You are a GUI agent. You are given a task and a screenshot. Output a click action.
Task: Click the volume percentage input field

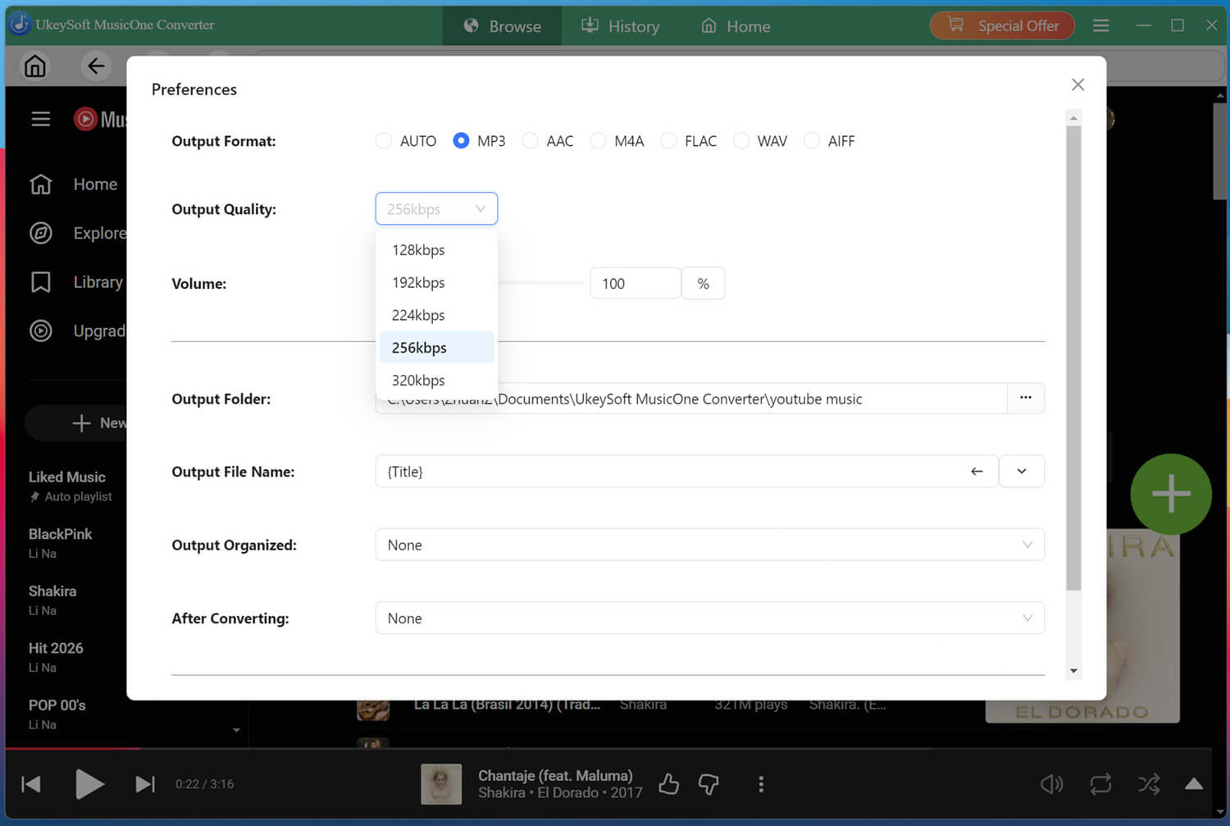coord(635,283)
